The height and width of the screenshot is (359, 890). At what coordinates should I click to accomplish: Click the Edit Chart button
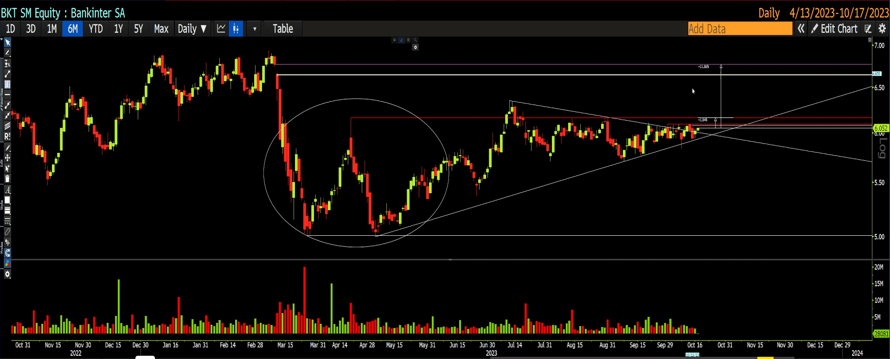834,29
